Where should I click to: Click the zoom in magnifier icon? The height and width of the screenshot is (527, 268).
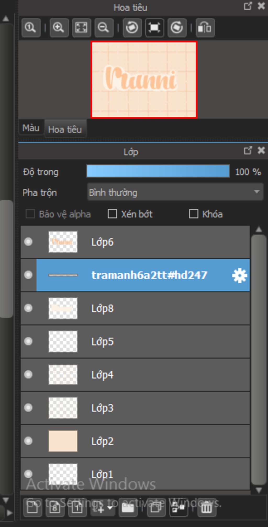tap(59, 27)
